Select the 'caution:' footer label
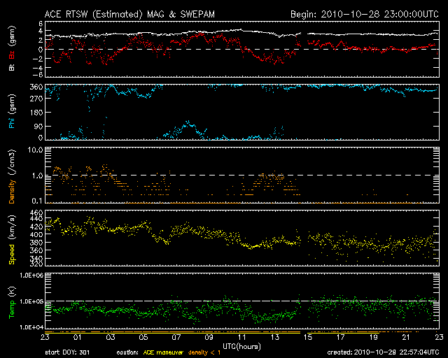 tap(127, 353)
